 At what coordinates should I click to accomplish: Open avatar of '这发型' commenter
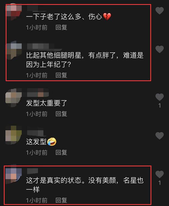click(14, 135)
